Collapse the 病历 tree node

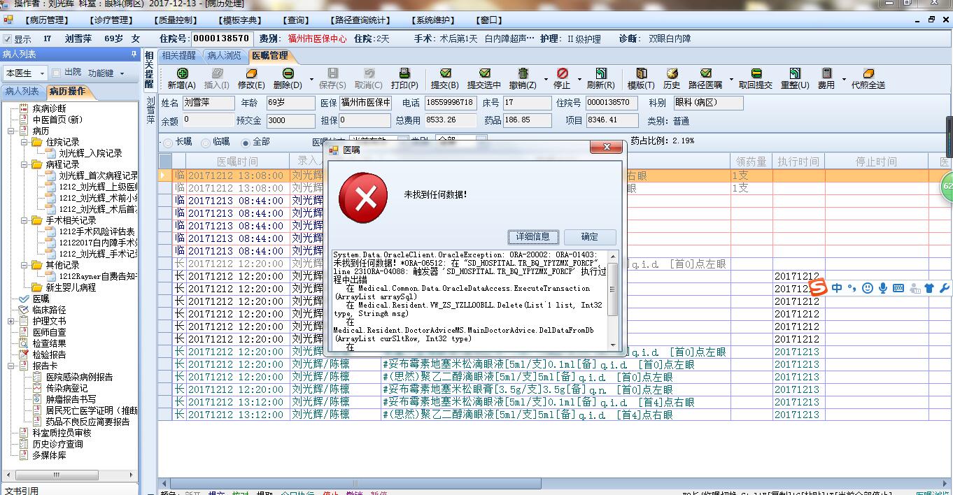click(10, 131)
